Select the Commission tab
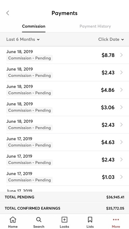This screenshot has width=129, height=229. click(x=34, y=26)
